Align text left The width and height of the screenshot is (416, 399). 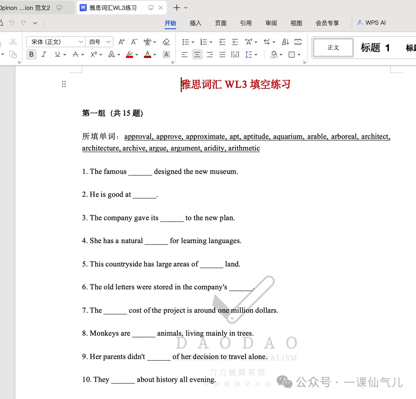click(185, 54)
